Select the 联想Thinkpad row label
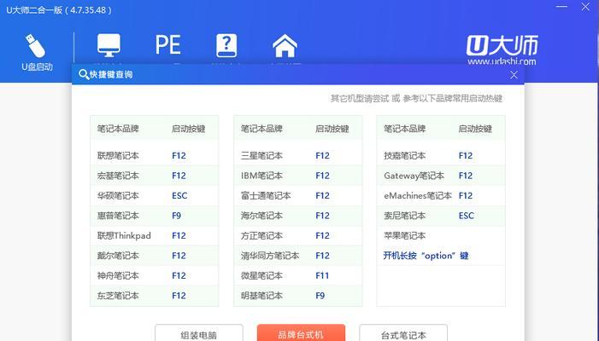This screenshot has width=599, height=341. [124, 235]
